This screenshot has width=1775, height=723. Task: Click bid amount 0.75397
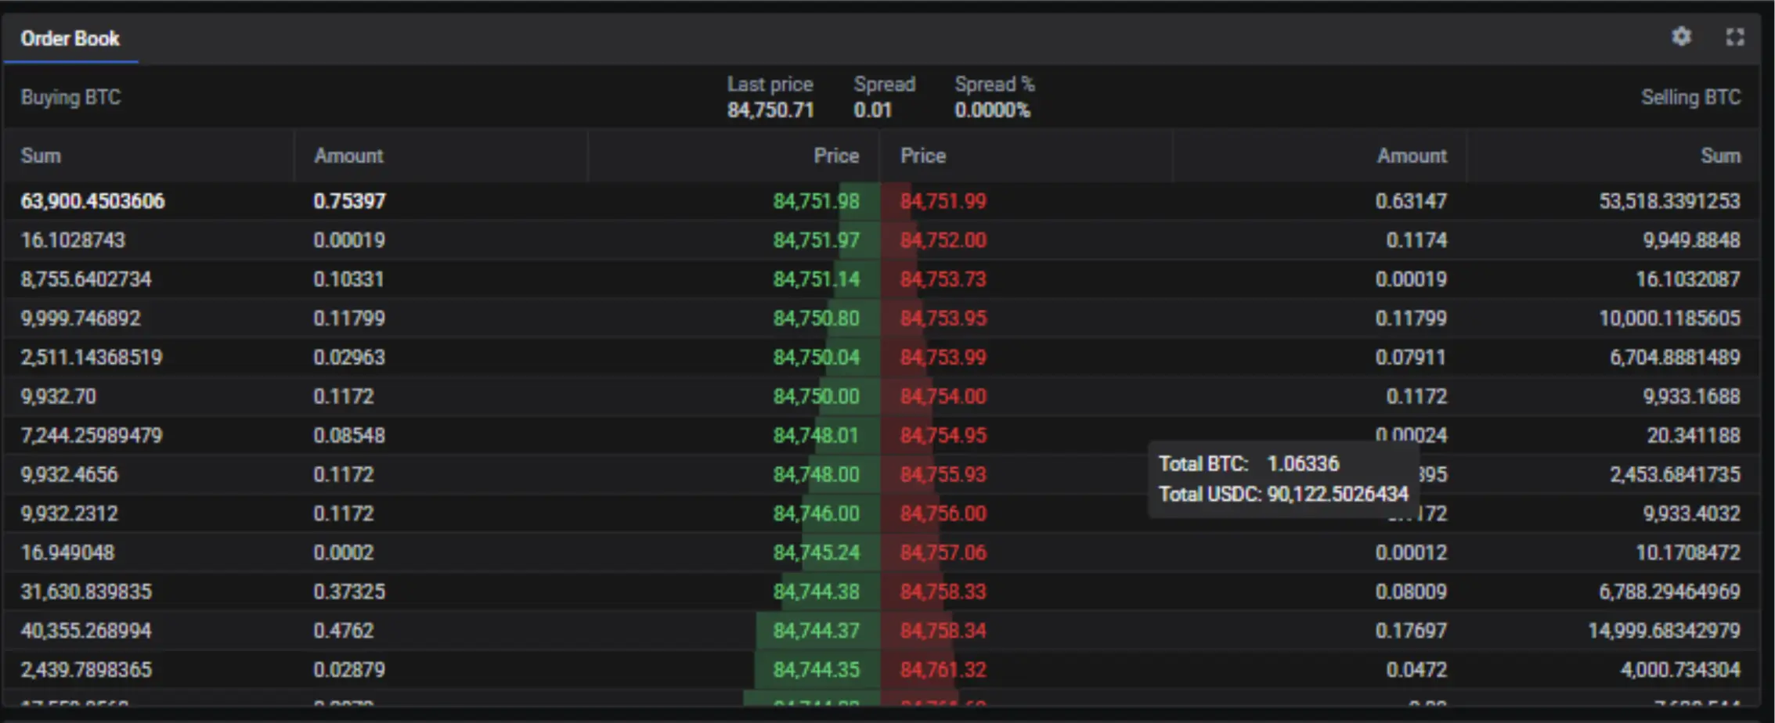point(349,201)
